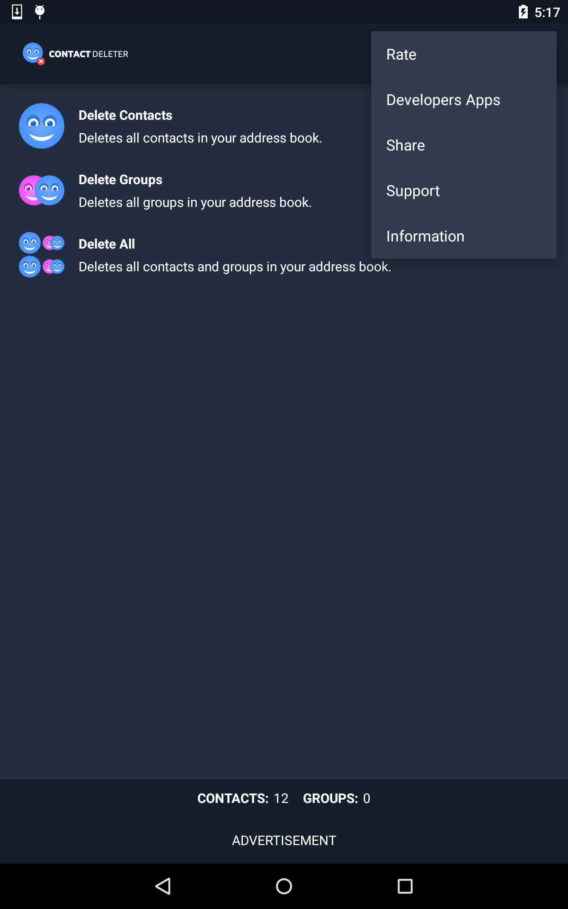Select the Support menu option
This screenshot has height=909, width=568.
point(464,191)
